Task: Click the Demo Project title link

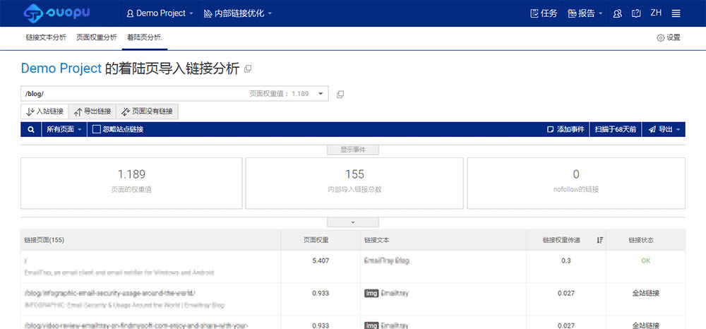Action: (x=61, y=68)
